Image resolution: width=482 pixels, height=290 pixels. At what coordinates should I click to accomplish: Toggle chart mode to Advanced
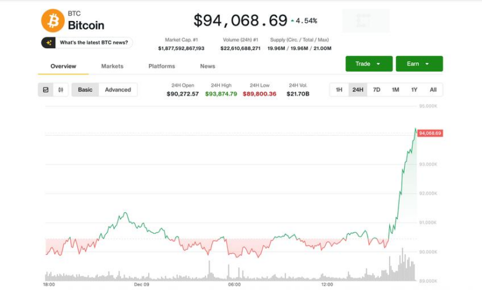pyautogui.click(x=117, y=89)
